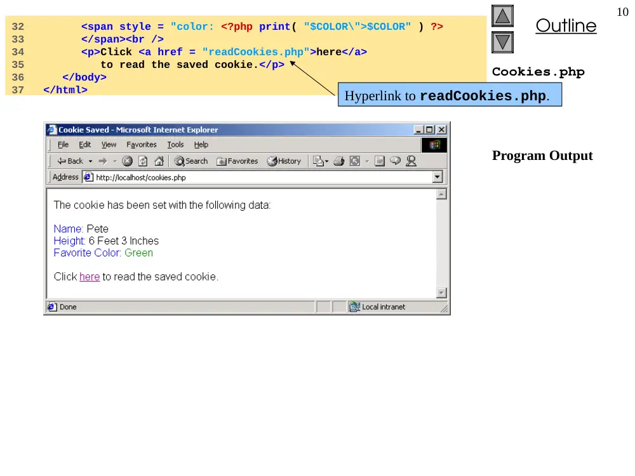This screenshot has height=476, width=635.
Task: Click the "Cookies.php" label
Action: tap(538, 72)
